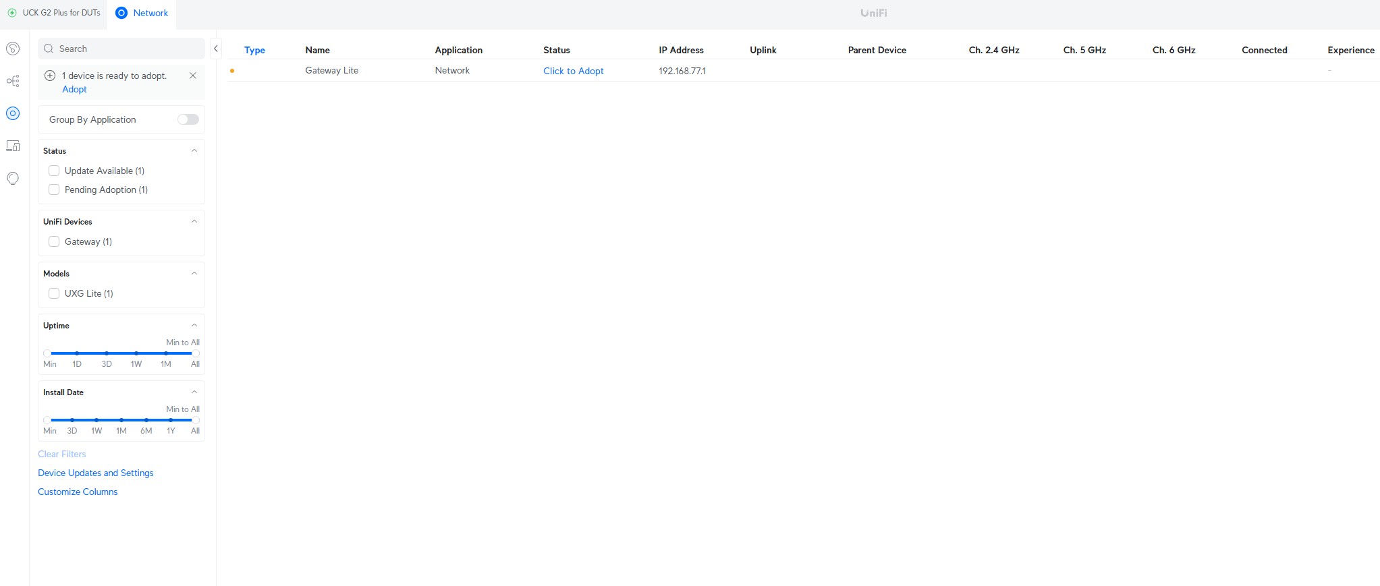
Task: Set Uptime slider to the 1W stop
Action: pos(136,353)
